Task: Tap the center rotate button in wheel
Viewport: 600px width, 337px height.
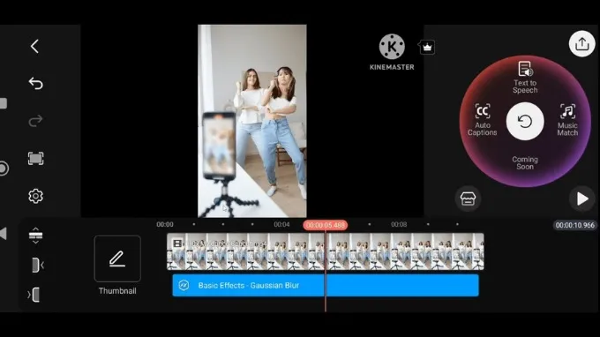Action: (525, 121)
